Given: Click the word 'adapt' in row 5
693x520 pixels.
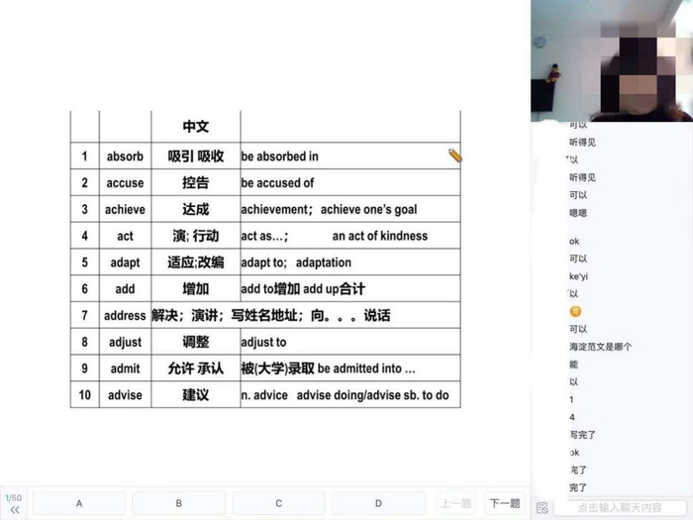Looking at the screenshot, I should click(x=125, y=262).
